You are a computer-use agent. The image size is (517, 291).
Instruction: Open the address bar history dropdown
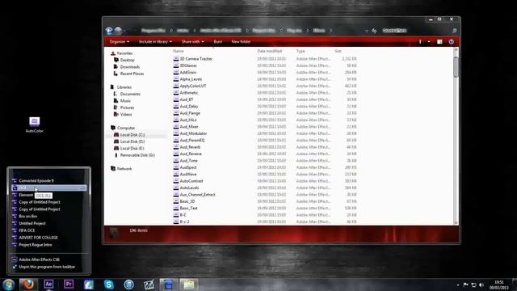[366, 31]
